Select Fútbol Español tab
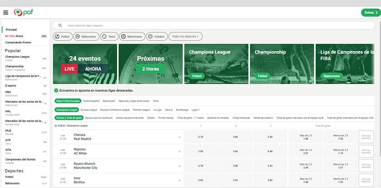 pyautogui.click(x=91, y=101)
